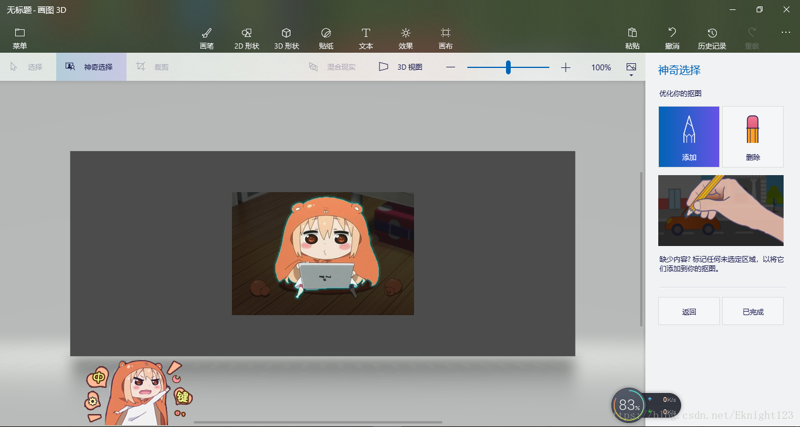Viewport: 800px width, 427px height.
Task: Click the 已完成 done button
Action: [753, 311]
